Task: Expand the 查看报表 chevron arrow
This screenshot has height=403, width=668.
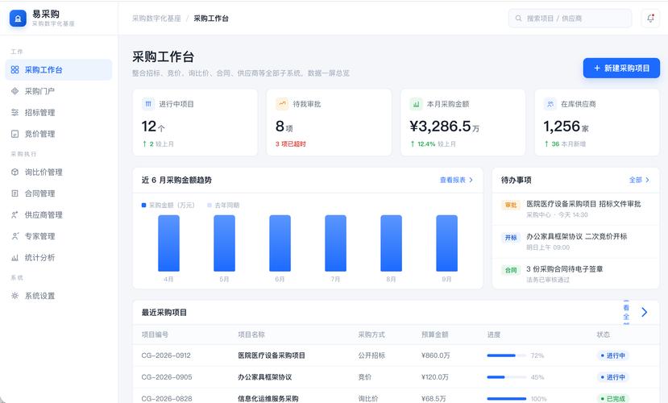Action: (x=471, y=180)
